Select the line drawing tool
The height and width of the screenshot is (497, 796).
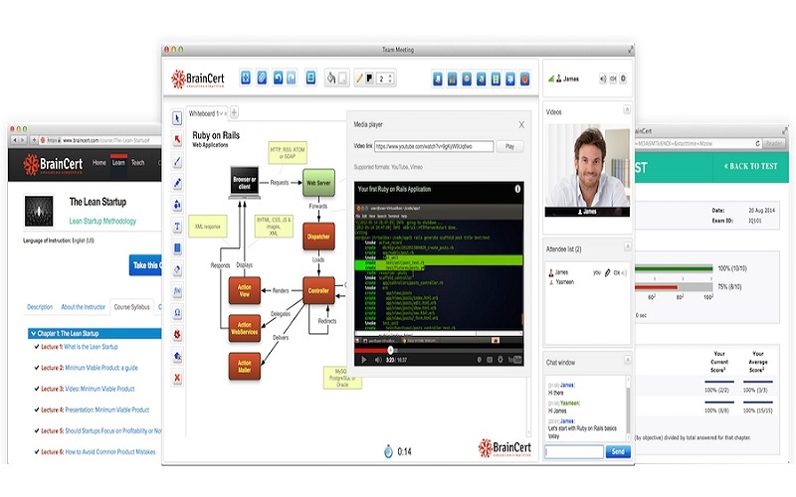point(177,161)
